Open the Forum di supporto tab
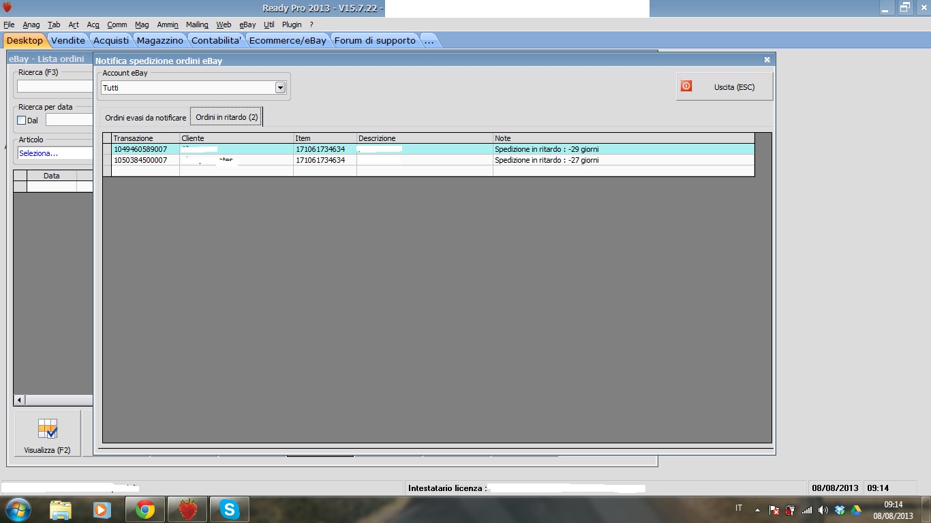The width and height of the screenshot is (931, 523). pos(375,41)
